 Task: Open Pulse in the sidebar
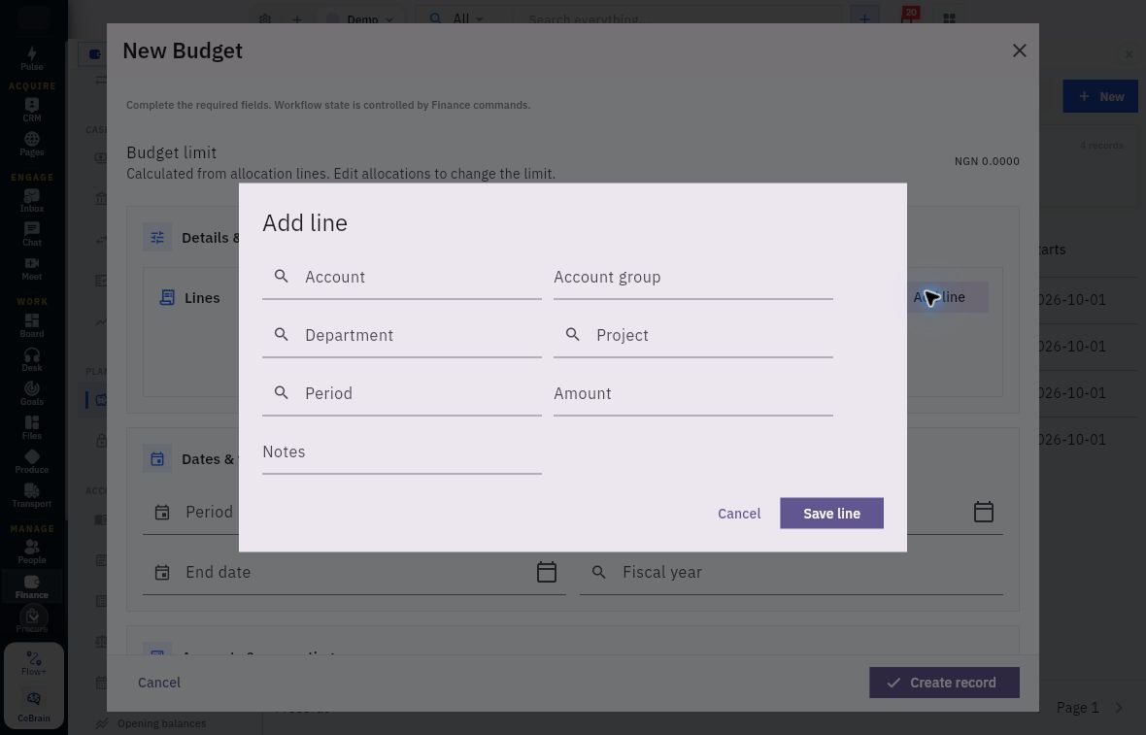tap(31, 58)
